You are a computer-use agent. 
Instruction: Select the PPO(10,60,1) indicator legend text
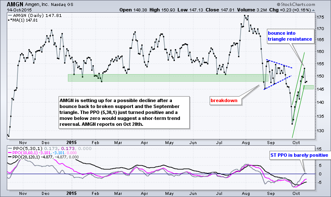coord(45,153)
